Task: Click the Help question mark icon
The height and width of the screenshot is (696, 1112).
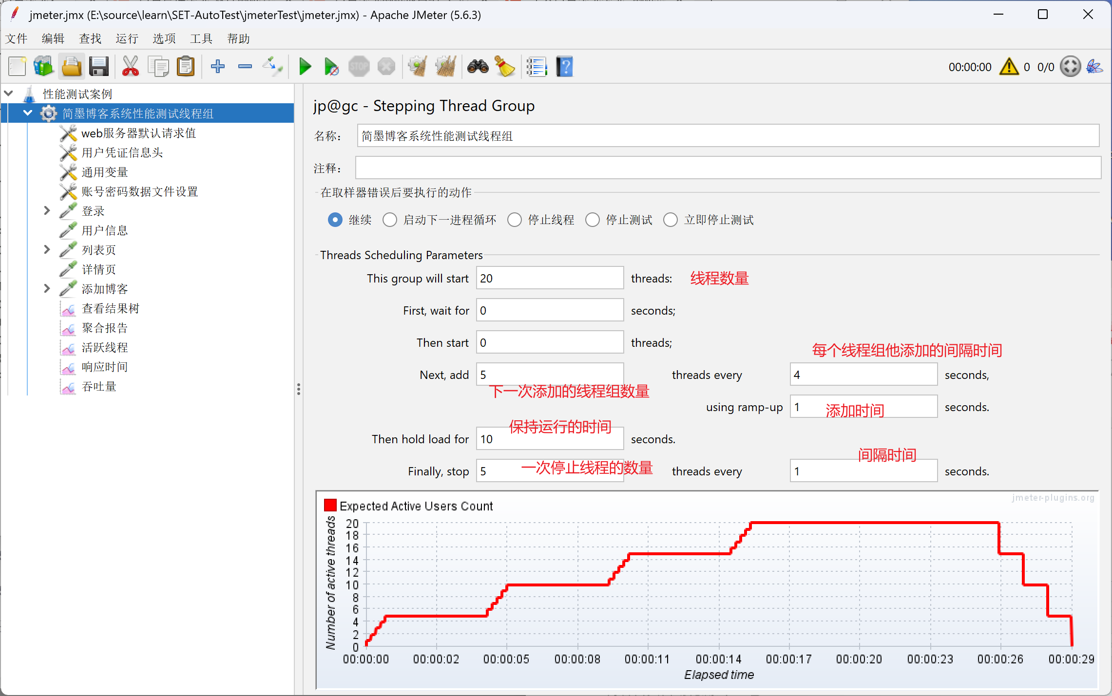Action: pos(565,66)
